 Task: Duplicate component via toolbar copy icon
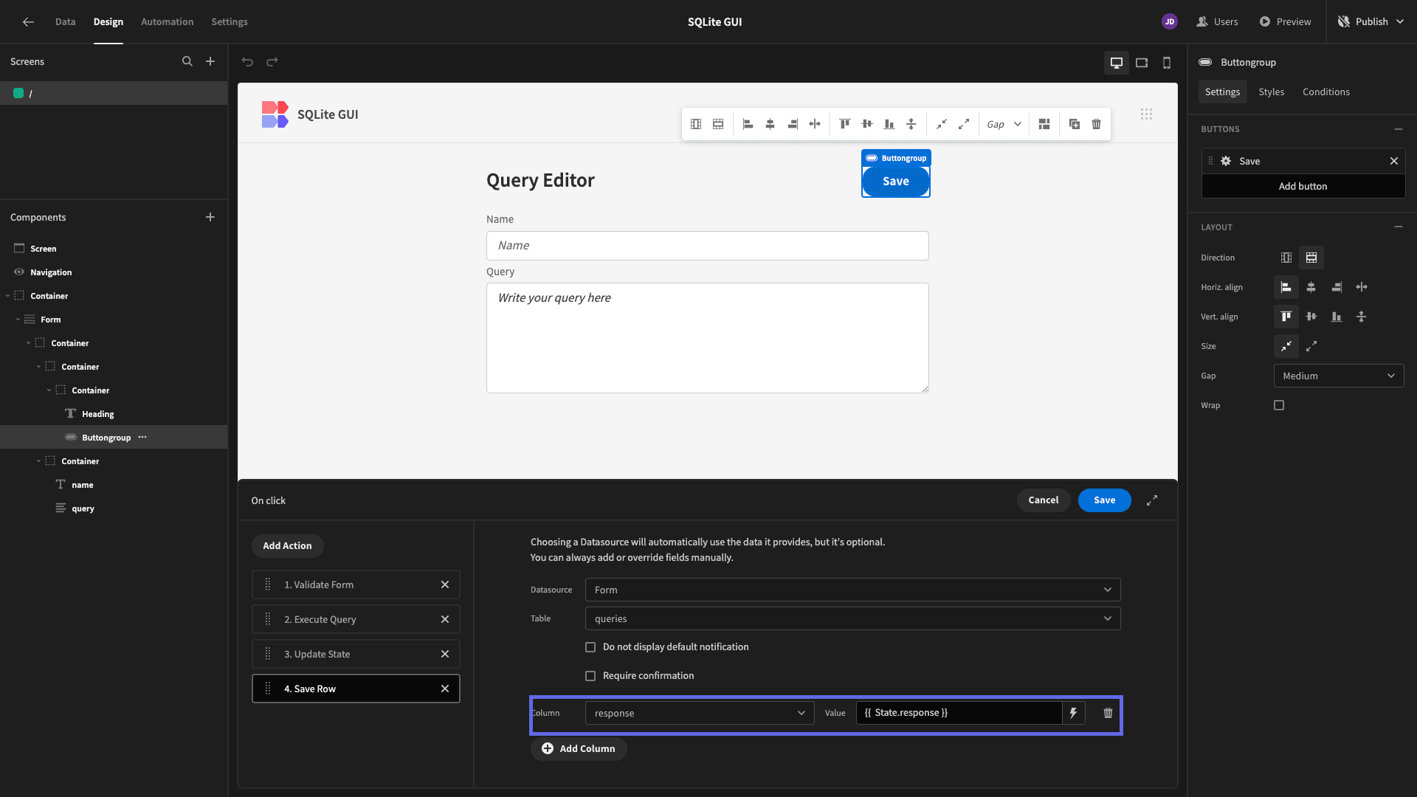[1075, 124]
